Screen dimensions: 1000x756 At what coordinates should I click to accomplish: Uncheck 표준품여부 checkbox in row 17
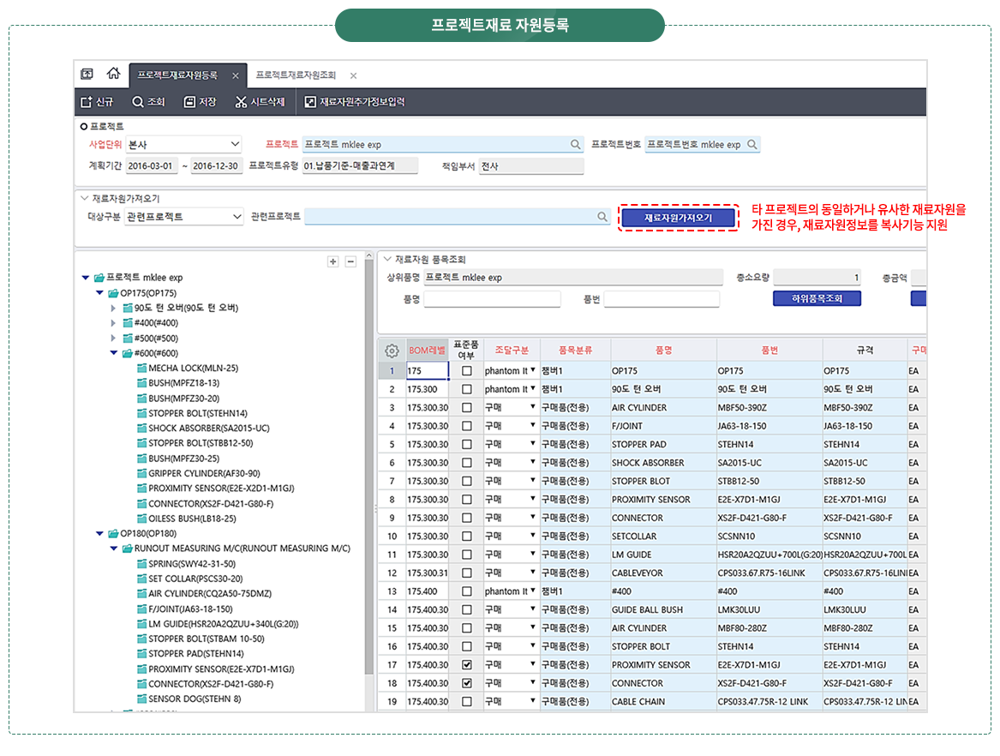tap(467, 665)
